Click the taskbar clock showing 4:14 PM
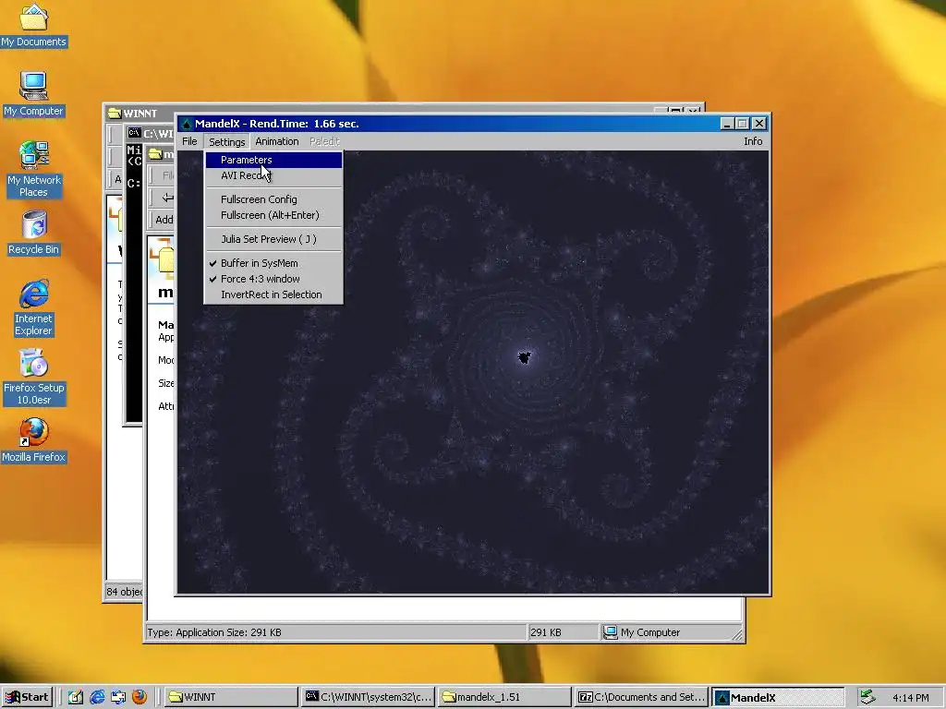Viewport: 946px width, 709px height. point(911,698)
